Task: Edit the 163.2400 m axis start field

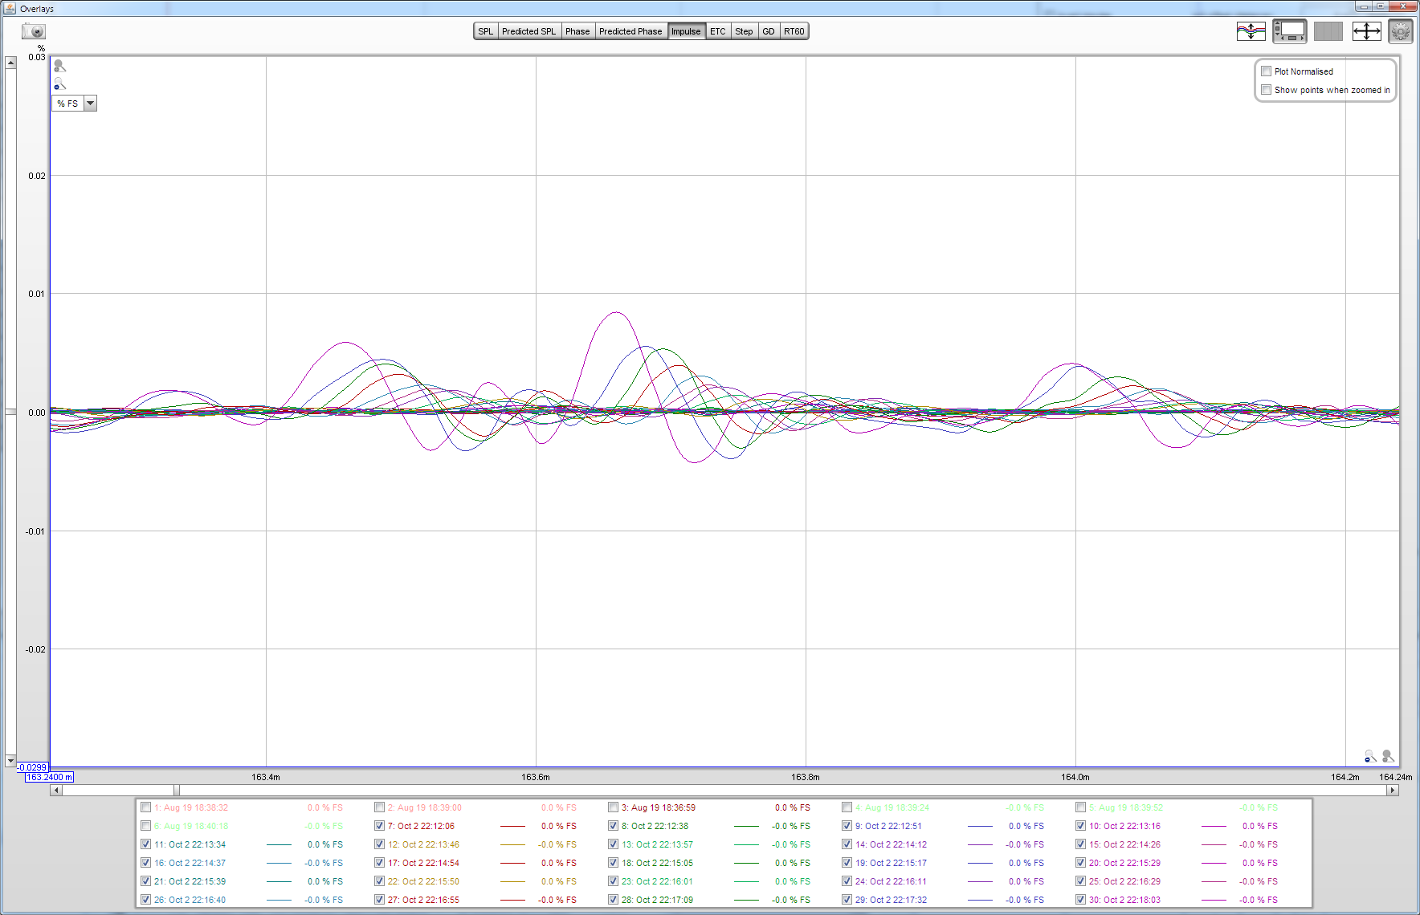Action: (x=49, y=777)
